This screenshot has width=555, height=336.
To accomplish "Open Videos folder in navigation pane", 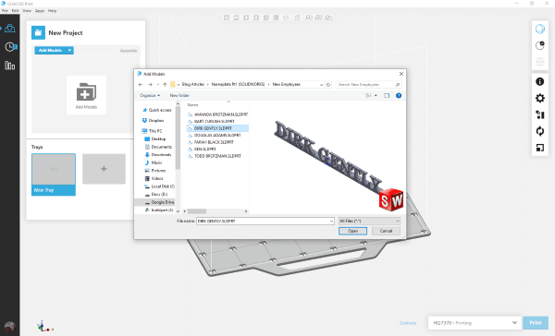I will click(154, 178).
